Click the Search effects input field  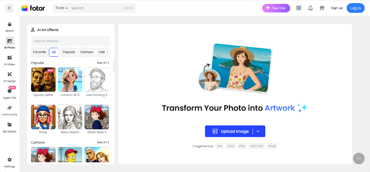(x=71, y=41)
